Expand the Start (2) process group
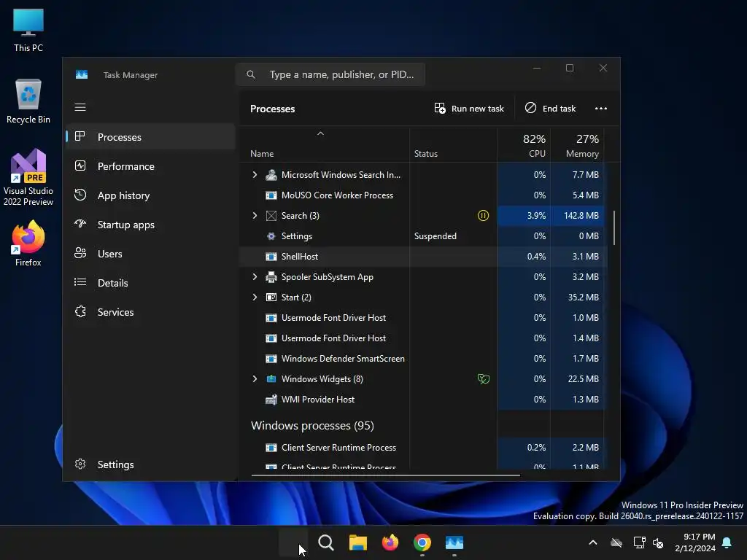 (255, 297)
